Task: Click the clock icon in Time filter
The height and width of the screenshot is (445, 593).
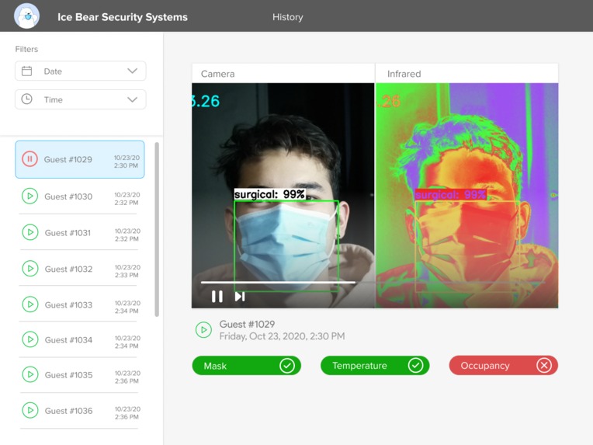Action: [x=27, y=99]
